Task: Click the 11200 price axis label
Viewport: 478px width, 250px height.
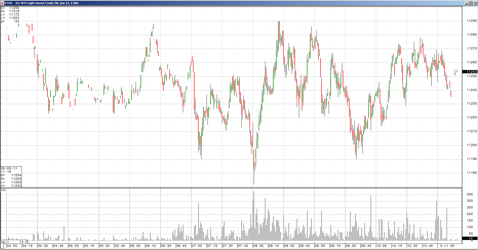Action: [x=472, y=145]
